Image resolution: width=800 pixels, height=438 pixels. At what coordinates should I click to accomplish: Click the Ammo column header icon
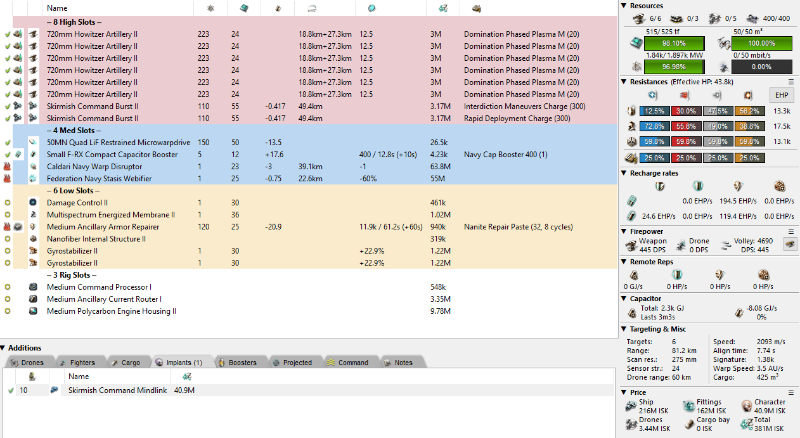coord(476,8)
